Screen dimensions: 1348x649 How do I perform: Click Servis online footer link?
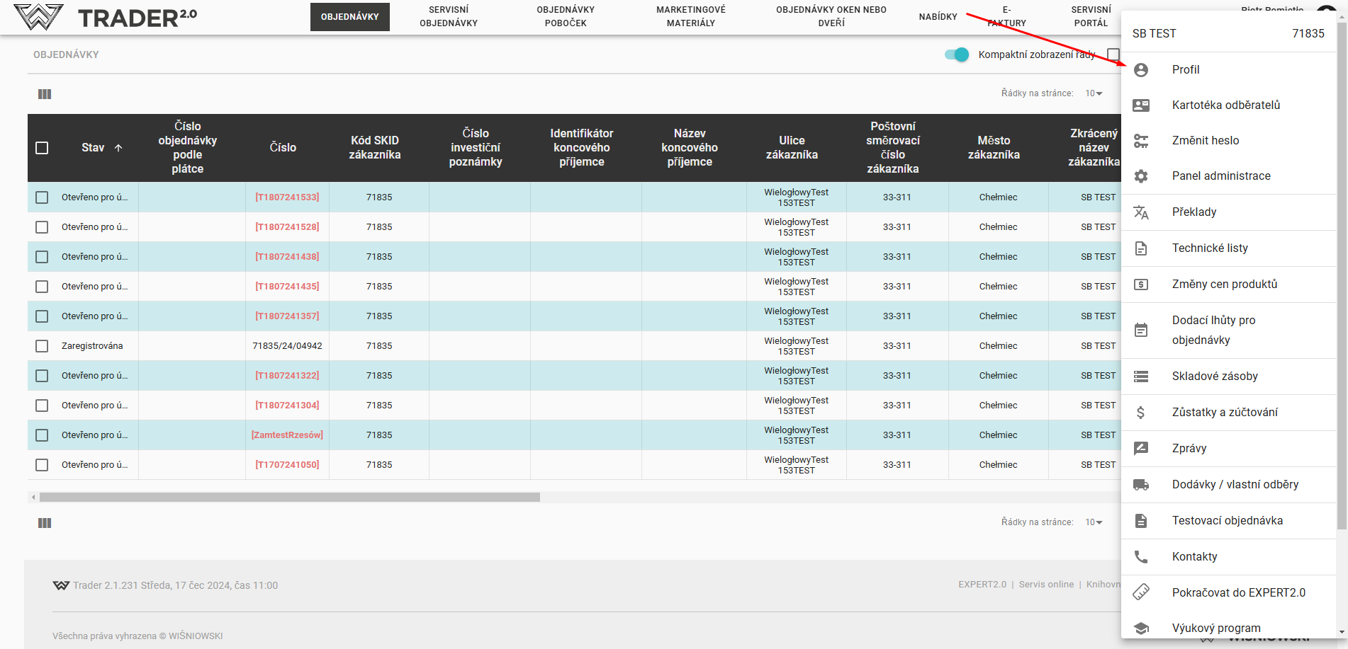pyautogui.click(x=1046, y=585)
